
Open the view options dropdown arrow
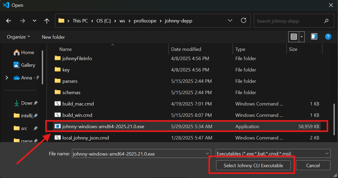point(302,37)
